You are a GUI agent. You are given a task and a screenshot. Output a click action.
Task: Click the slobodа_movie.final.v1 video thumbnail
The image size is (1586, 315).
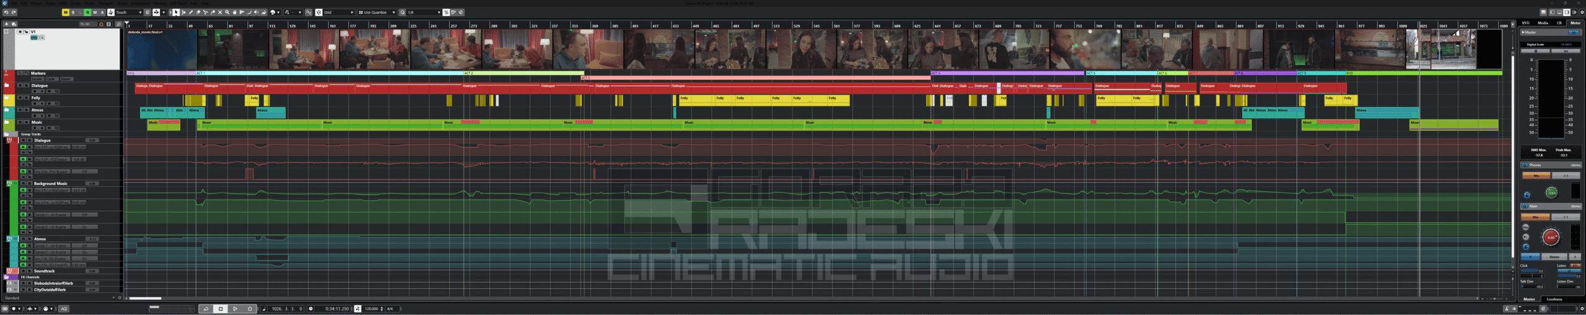[162, 49]
